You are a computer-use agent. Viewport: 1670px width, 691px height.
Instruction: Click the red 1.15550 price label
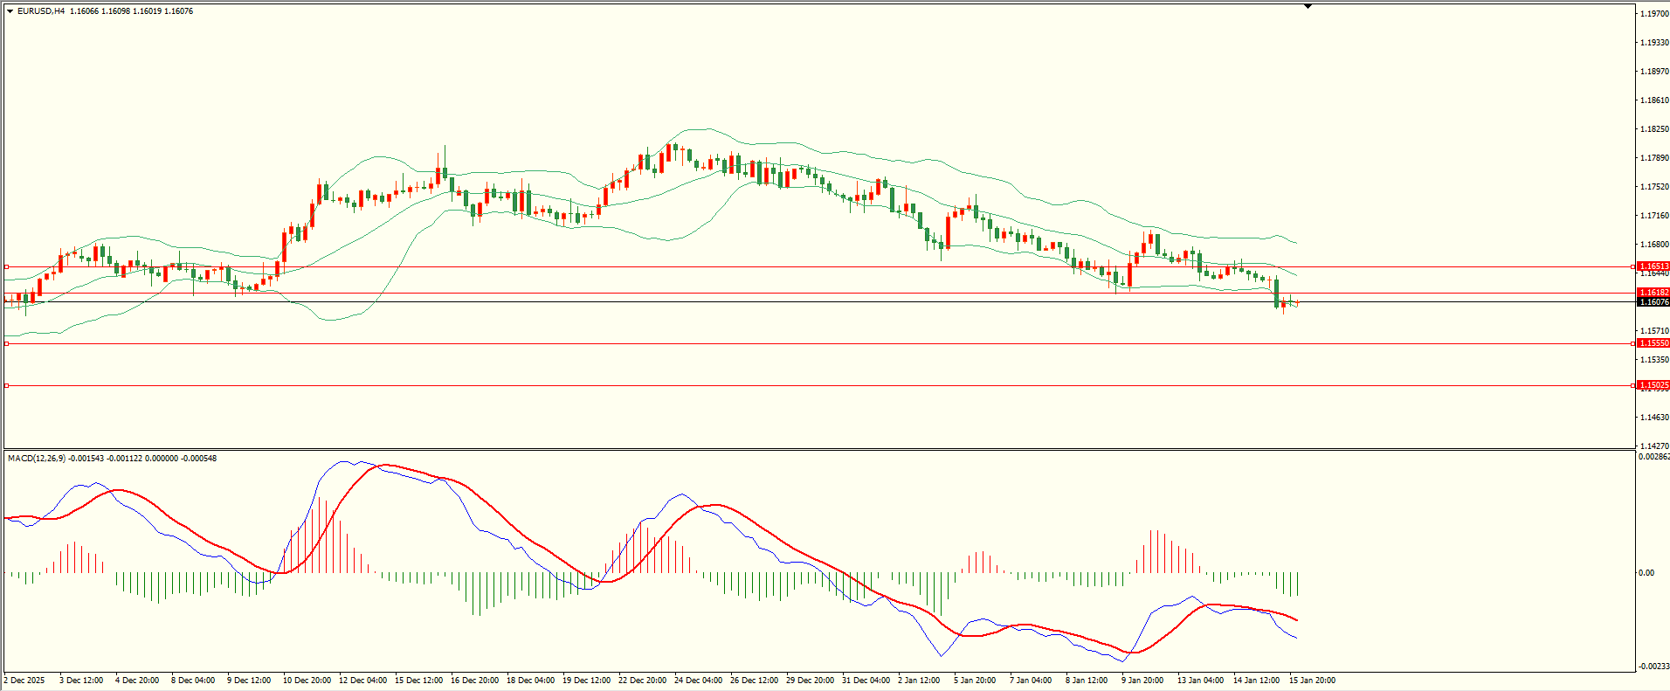coord(1653,343)
